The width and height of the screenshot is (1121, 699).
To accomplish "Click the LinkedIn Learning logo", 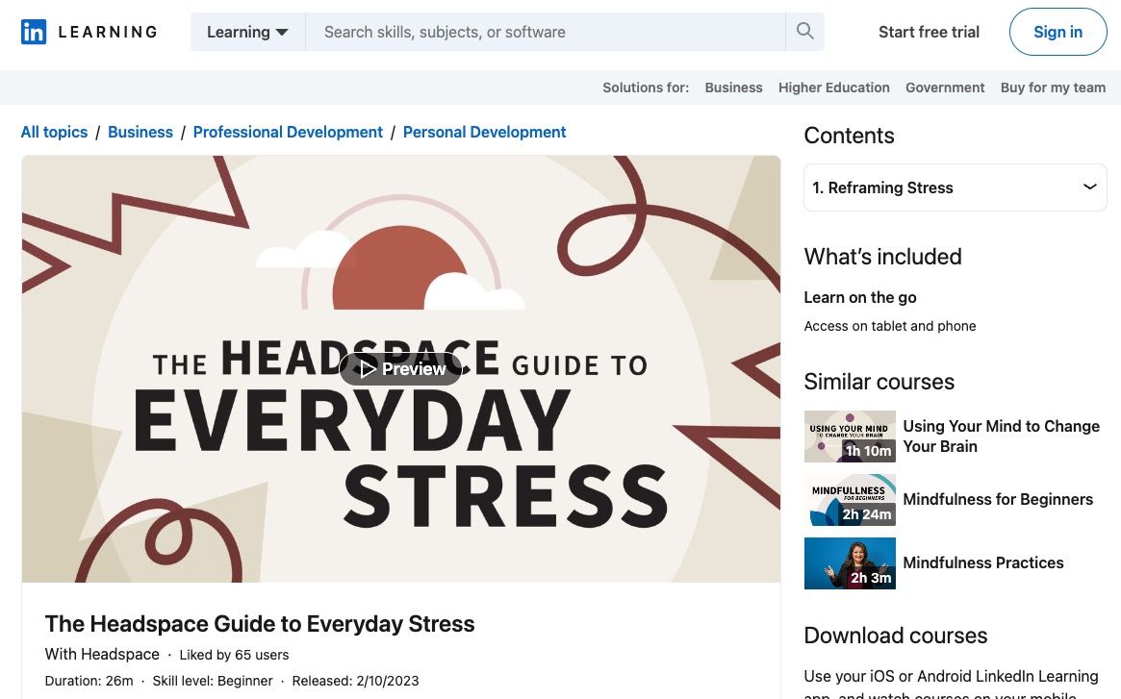I will pyautogui.click(x=89, y=32).
